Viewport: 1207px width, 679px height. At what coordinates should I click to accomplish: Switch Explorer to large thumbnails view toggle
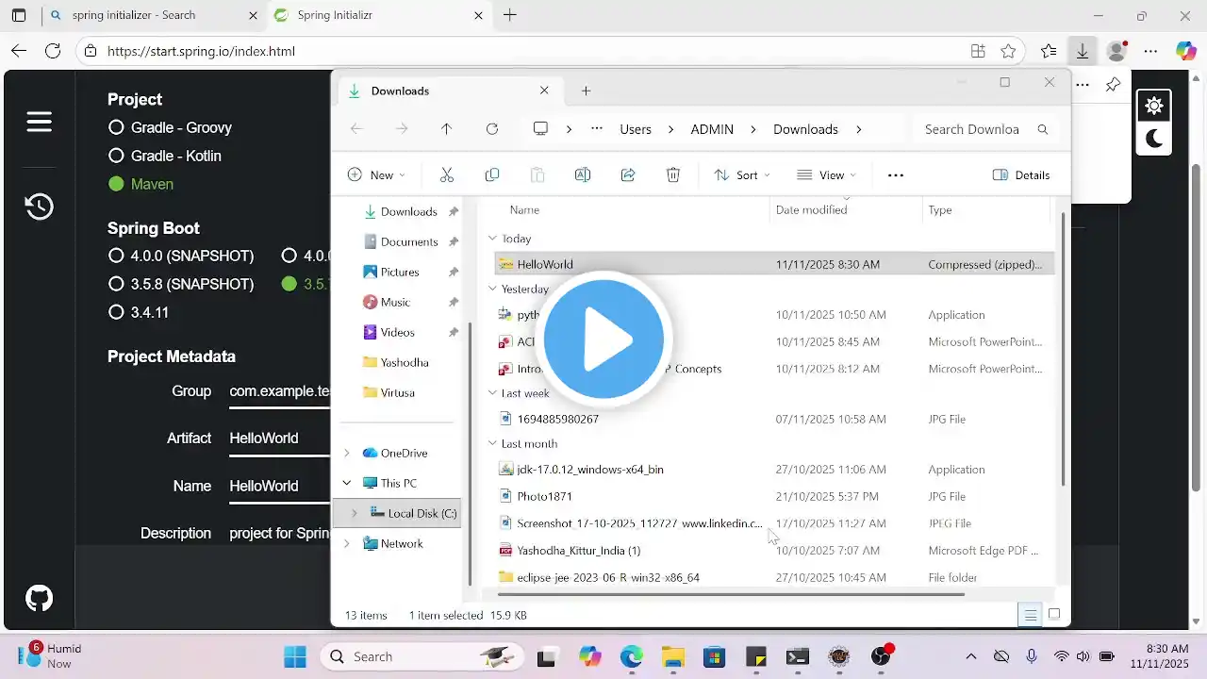point(1054,615)
